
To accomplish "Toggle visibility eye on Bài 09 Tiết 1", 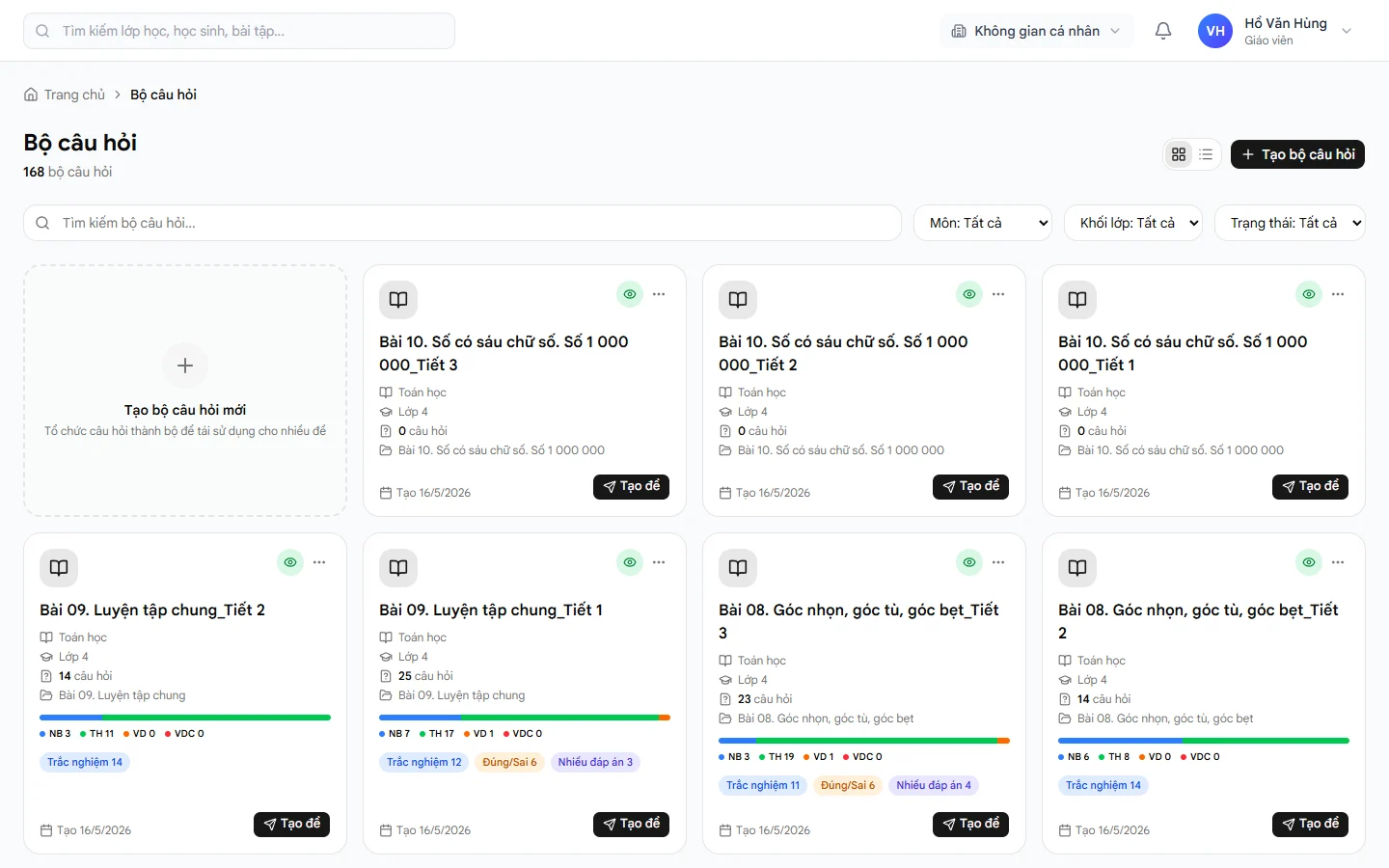I will point(630,562).
